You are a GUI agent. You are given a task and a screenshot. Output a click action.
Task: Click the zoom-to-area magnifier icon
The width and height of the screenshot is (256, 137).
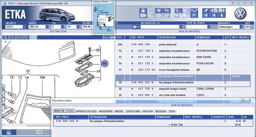click(x=19, y=38)
